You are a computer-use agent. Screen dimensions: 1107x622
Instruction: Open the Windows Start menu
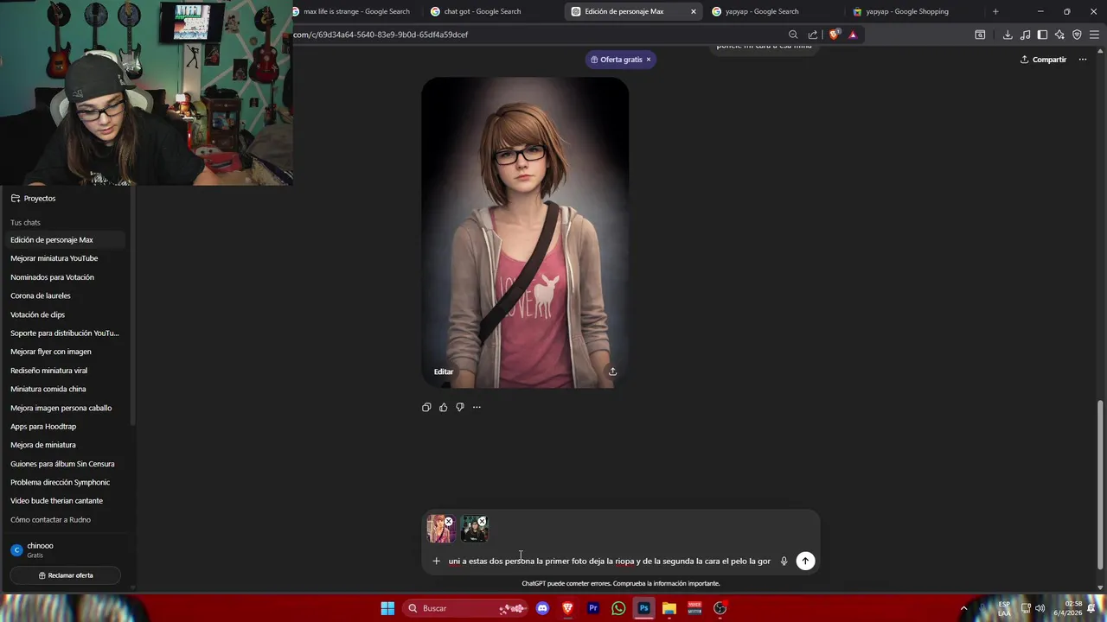click(387, 608)
